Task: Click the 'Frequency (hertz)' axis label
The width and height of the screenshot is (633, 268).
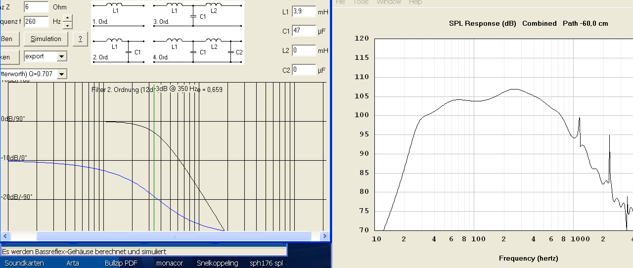Action: 528,258
